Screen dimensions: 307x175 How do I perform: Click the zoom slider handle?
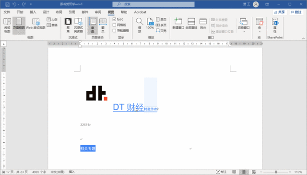pyautogui.click(x=276, y=172)
